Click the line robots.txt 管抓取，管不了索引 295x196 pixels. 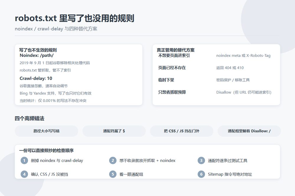45,70
